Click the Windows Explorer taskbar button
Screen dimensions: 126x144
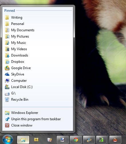23,140
